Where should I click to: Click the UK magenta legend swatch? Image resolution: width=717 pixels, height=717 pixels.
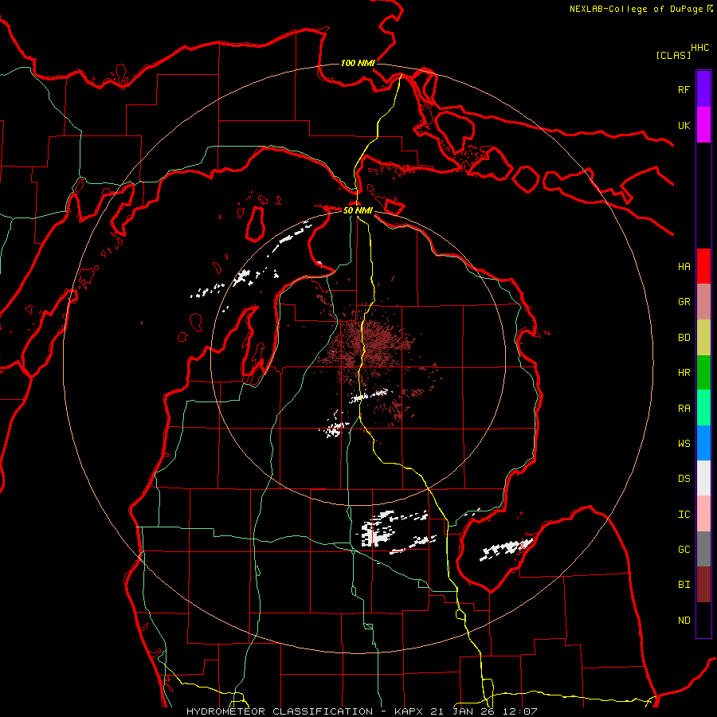coord(703,125)
